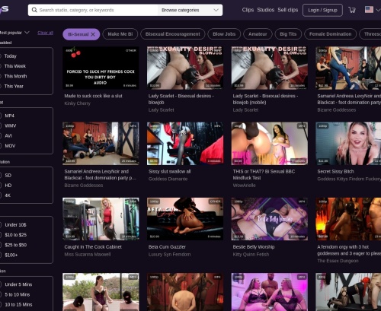Click the Clear all filters link
381x311 pixels.
pos(45,33)
